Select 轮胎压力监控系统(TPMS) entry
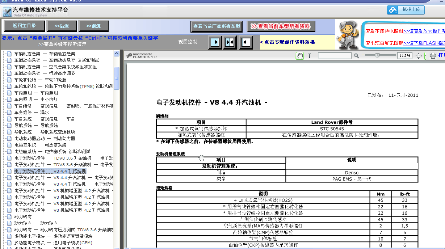Screen dimensions: 445x249 pos(64,86)
